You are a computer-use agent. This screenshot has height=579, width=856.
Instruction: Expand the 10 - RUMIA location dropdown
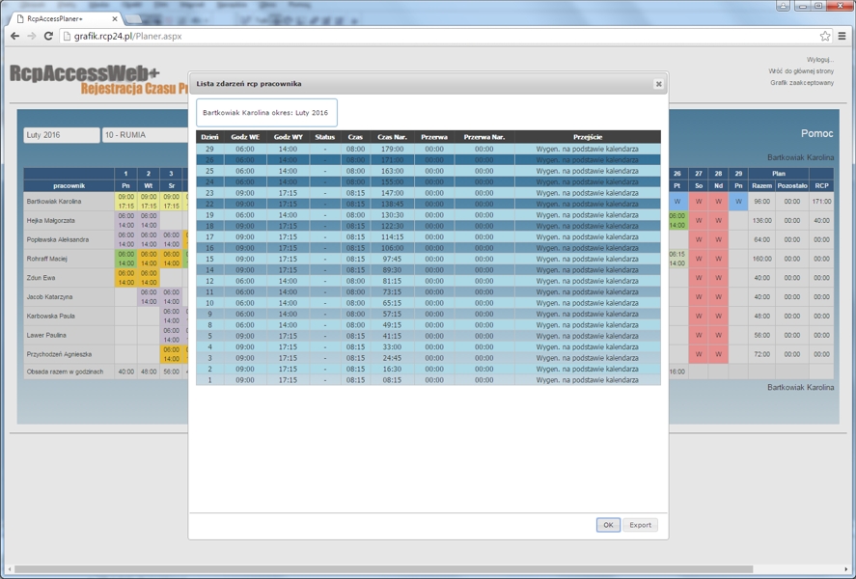(145, 135)
